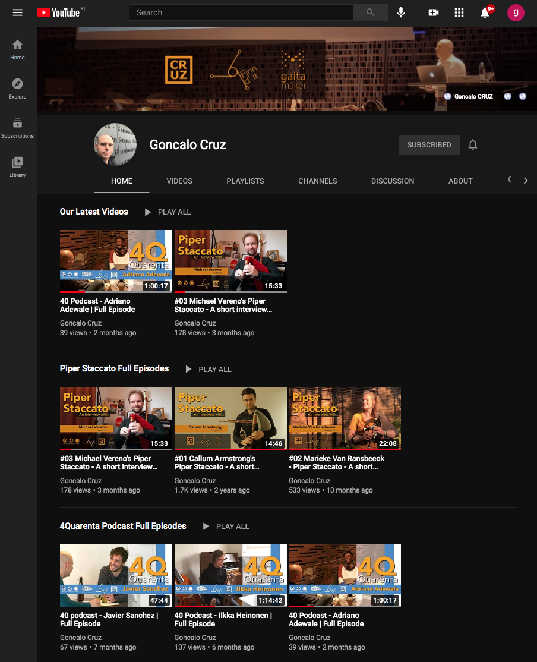Open the Ilkka Heinonen full episode thumbnail
The height and width of the screenshot is (662, 537).
[230, 575]
